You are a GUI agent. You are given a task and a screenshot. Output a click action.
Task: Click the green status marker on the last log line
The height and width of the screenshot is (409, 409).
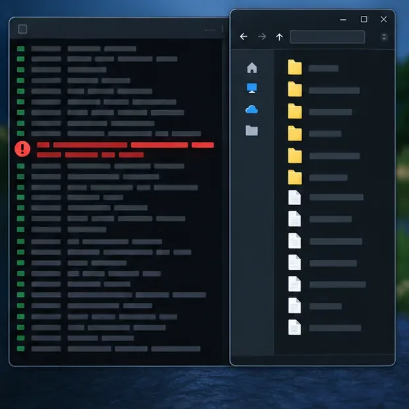[21, 349]
